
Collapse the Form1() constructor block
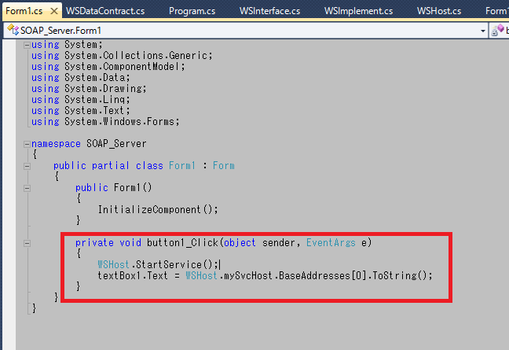pyautogui.click(x=27, y=188)
